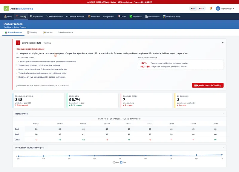The image size is (239, 172).
Task: Click the Delta +6 cell for 14–15
Action: (215, 140)
